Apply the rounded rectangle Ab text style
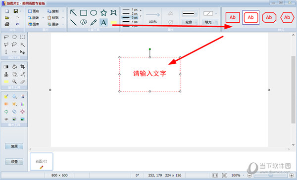This screenshot has height=180, width=297. [x=251, y=17]
